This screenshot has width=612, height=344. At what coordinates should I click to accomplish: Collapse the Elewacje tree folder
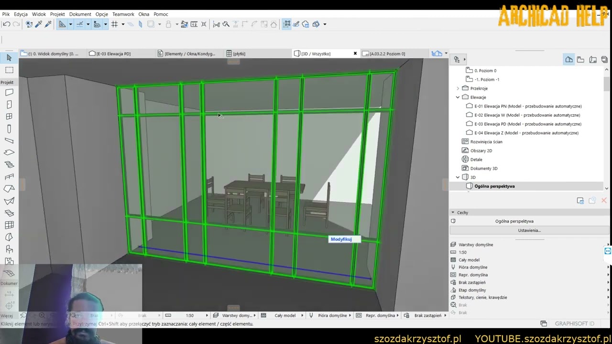point(458,97)
